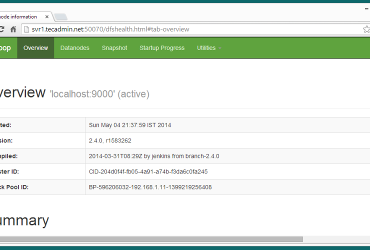Click the page info icon before URL

point(27,29)
